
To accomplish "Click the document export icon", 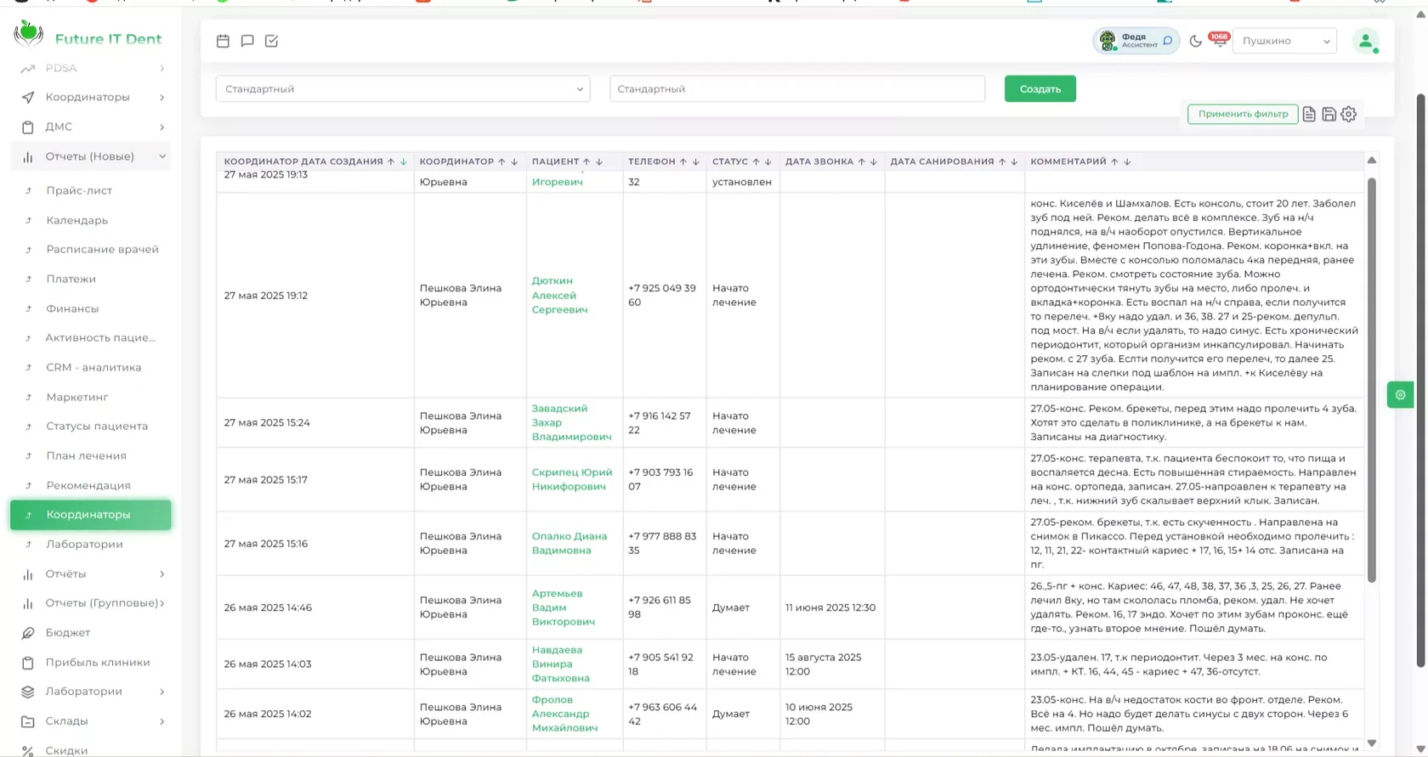I will click(1309, 114).
